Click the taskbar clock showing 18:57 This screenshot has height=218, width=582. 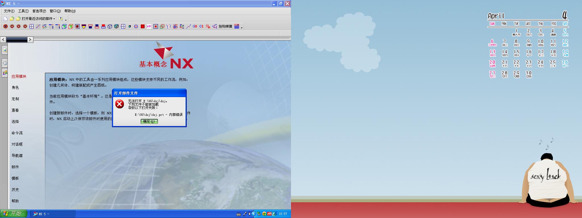tap(283, 214)
